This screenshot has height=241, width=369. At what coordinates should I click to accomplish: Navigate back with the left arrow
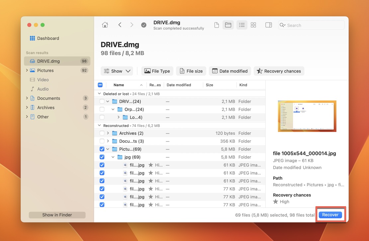(x=120, y=25)
